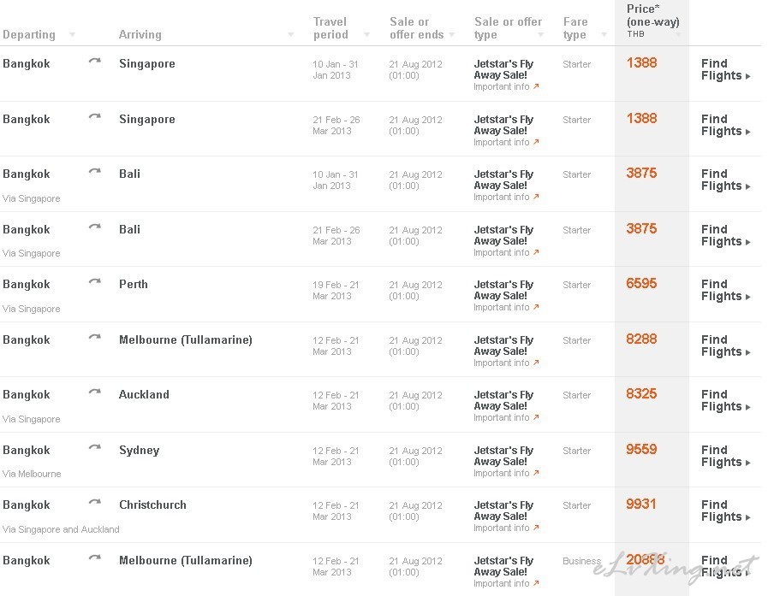
Task: Open Important info arrow icon on Perth row
Action: (536, 307)
